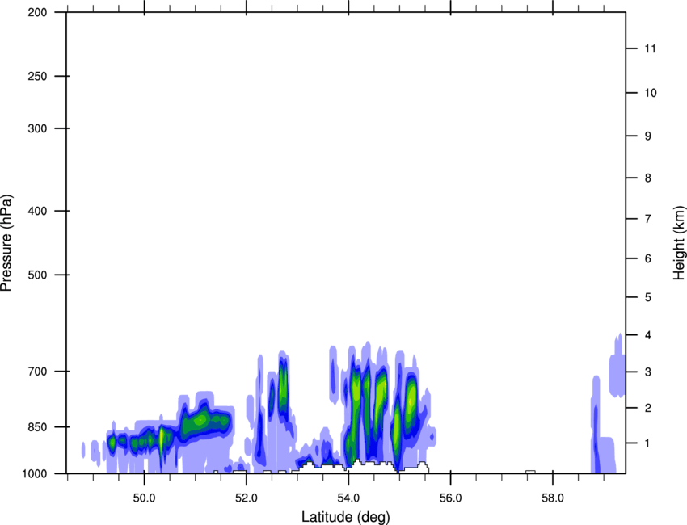Pick the 11 km height label
687x525 pixels.
pos(650,48)
